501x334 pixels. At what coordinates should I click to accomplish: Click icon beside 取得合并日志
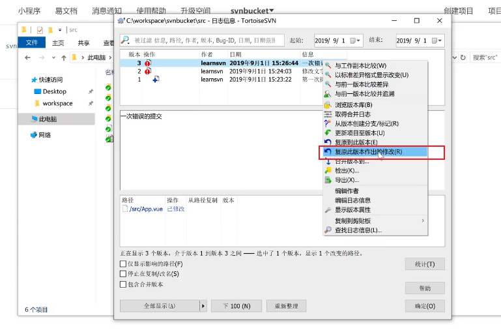[x=328, y=114]
